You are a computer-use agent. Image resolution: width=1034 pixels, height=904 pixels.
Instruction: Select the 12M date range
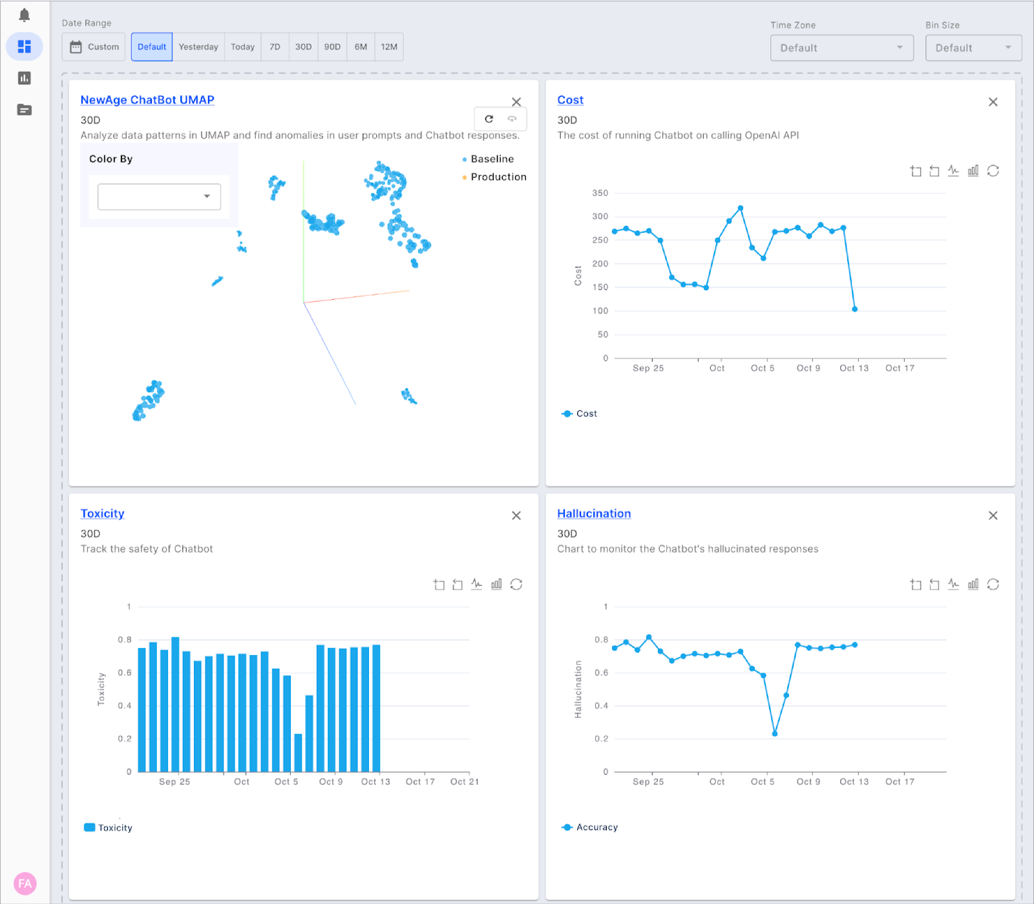(x=388, y=47)
